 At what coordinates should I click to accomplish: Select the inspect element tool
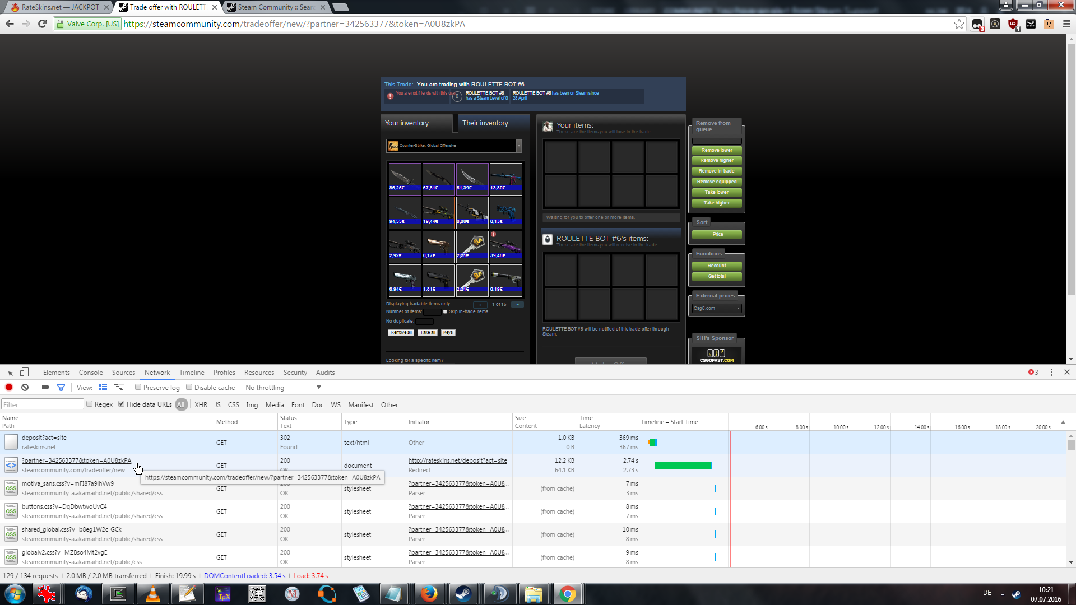pyautogui.click(x=9, y=372)
